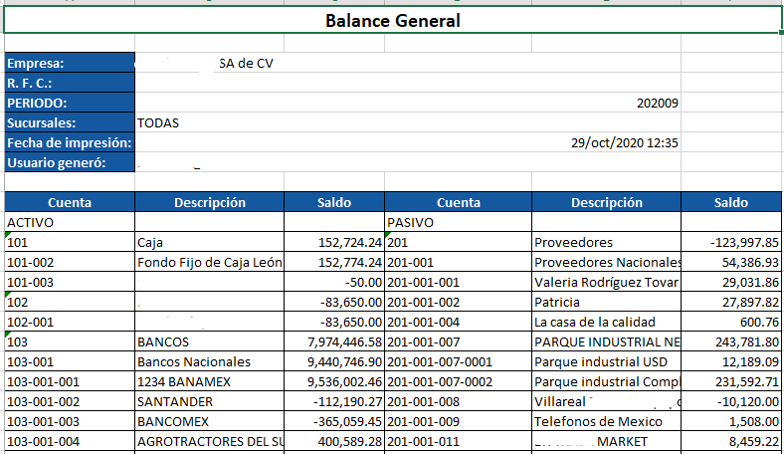Click the R. F. C. label cell
The width and height of the screenshot is (784, 454).
pos(70,83)
